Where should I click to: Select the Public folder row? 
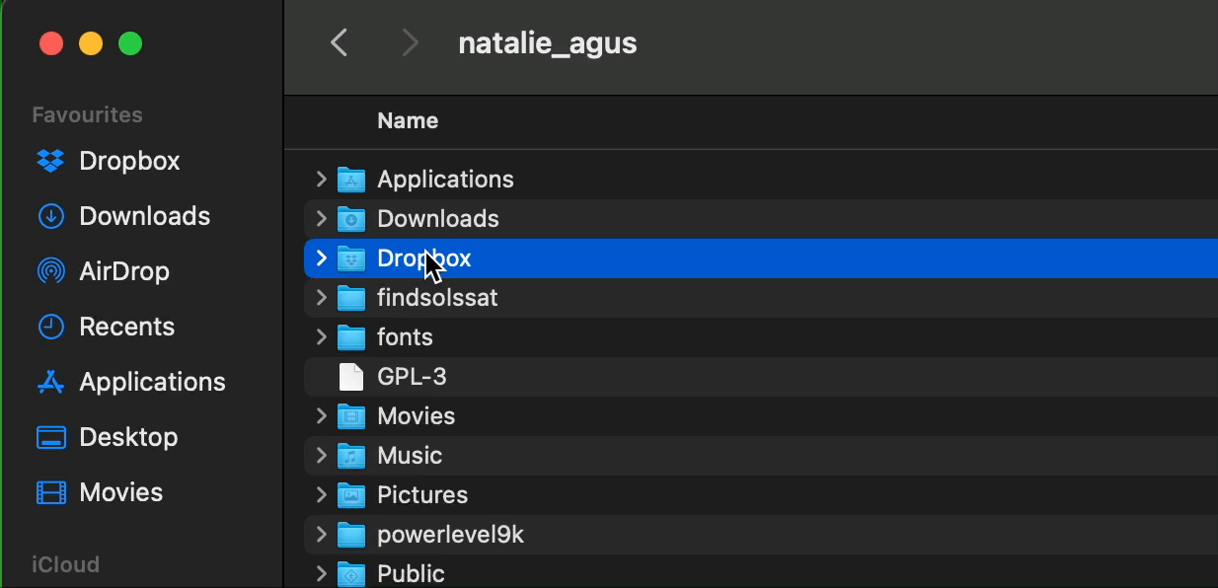pyautogui.click(x=761, y=573)
